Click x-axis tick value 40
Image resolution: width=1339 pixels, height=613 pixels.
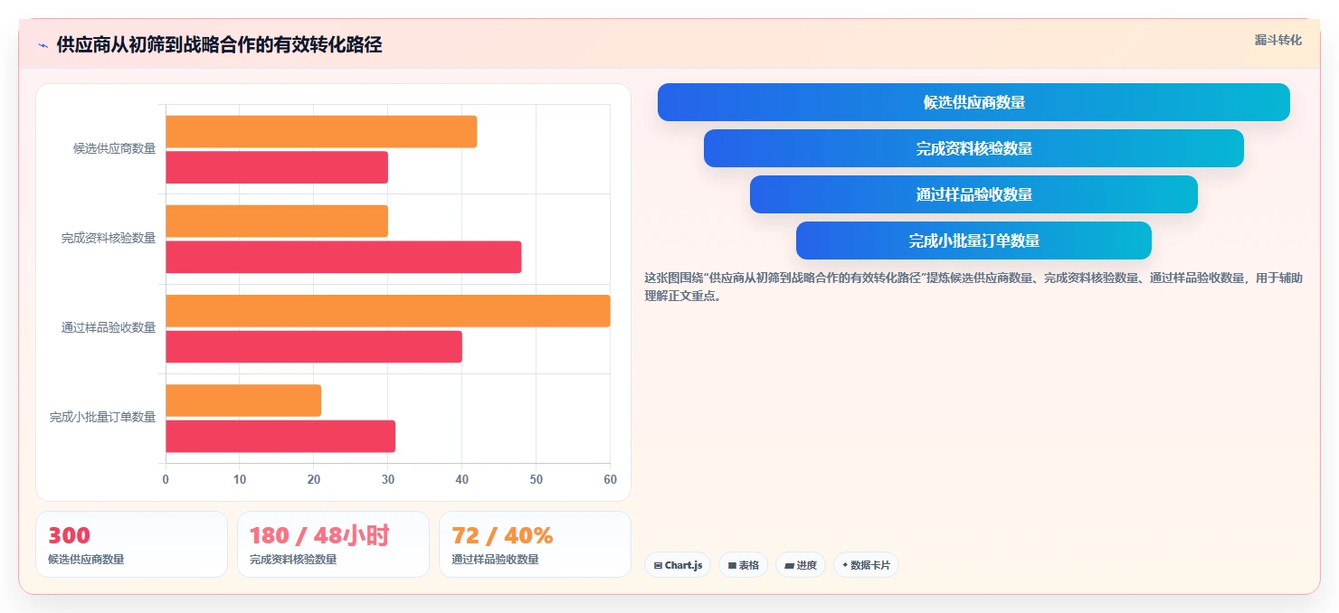pyautogui.click(x=462, y=479)
